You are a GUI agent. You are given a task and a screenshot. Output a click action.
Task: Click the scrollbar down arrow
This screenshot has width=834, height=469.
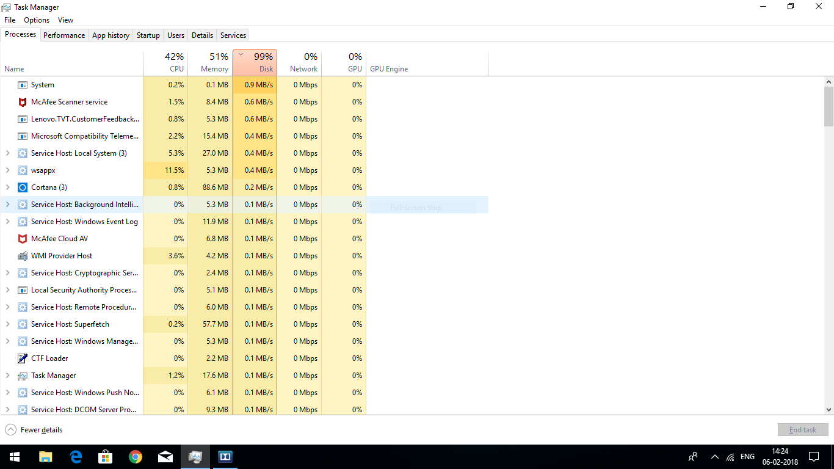[x=829, y=410]
